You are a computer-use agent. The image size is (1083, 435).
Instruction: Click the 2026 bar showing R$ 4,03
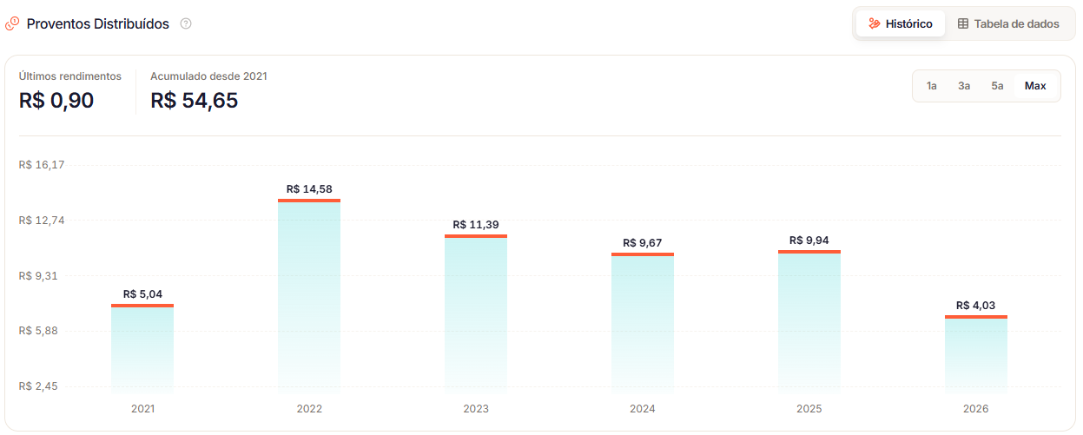976,354
